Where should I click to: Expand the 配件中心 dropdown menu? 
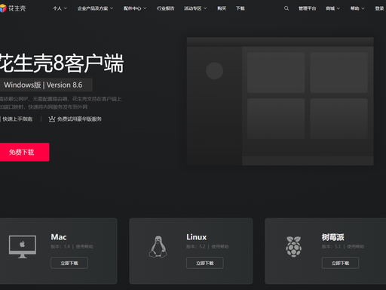coord(135,8)
